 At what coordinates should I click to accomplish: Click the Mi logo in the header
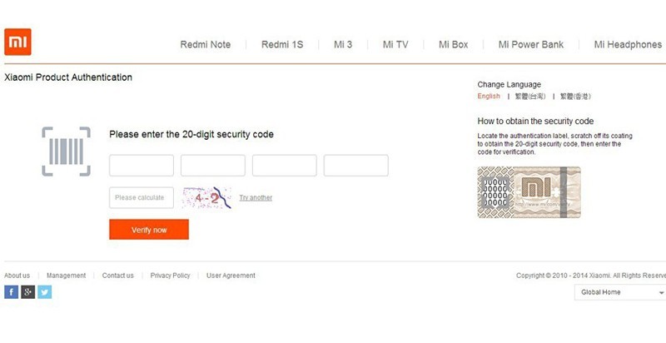pos(17,41)
